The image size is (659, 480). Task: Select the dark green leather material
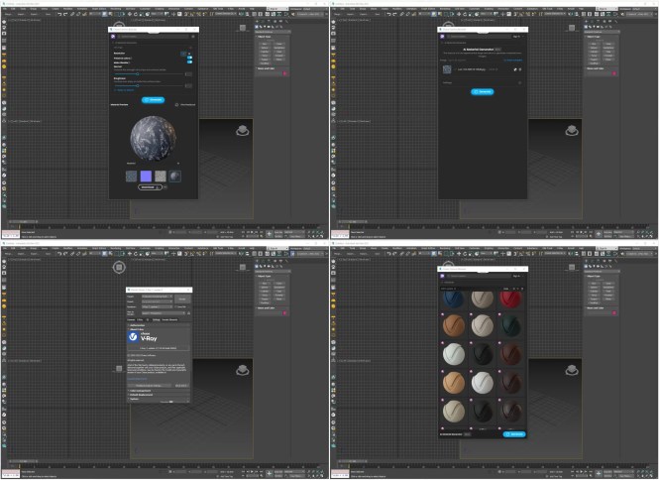point(510,326)
